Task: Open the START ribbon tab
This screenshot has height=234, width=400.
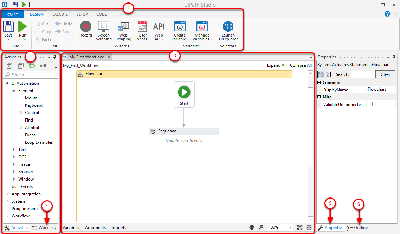Action: tap(13, 14)
